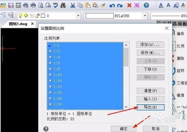Select the 1:10 scale entry
This screenshot has width=187, height=132.
tap(85, 75)
